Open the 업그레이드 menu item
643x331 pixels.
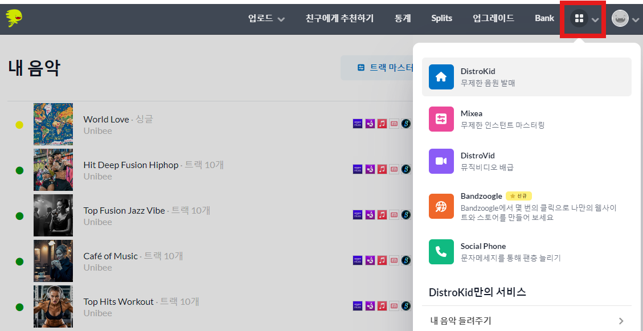point(493,18)
